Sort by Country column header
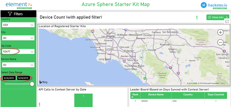The image size is (231, 107). pyautogui.click(x=188, y=94)
